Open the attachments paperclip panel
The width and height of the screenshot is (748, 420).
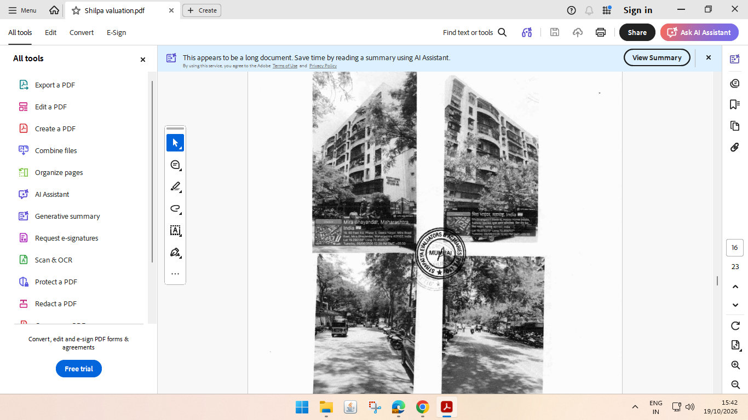(735, 147)
